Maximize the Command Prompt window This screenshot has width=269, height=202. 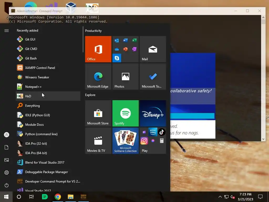(x=247, y=11)
